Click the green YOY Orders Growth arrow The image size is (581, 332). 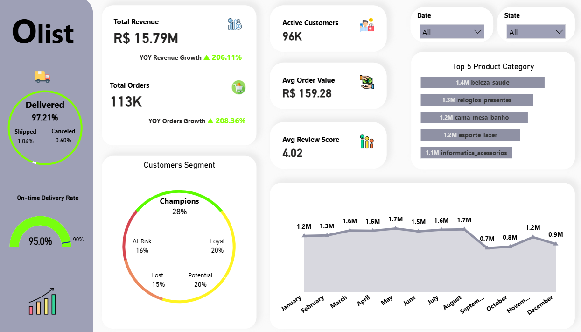click(210, 121)
